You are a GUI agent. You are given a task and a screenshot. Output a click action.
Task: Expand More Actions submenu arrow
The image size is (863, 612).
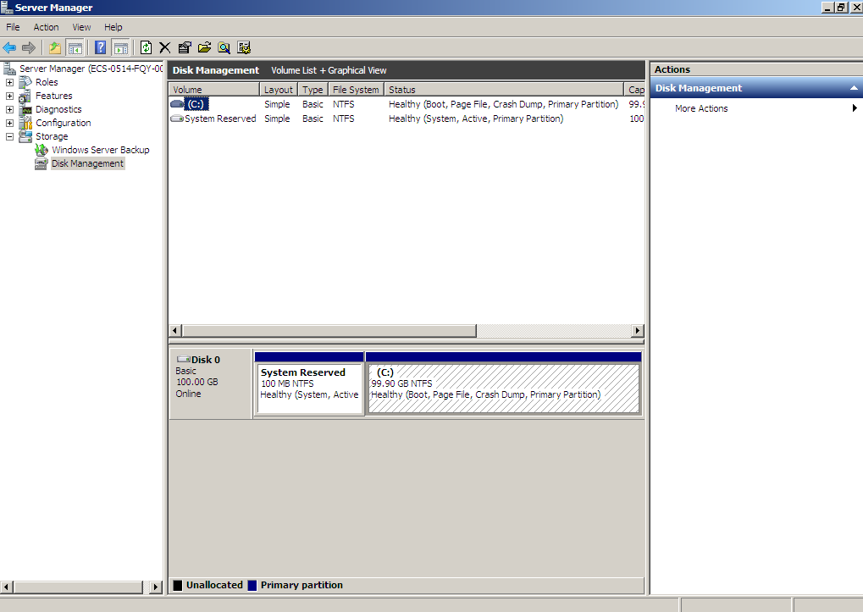(x=855, y=108)
